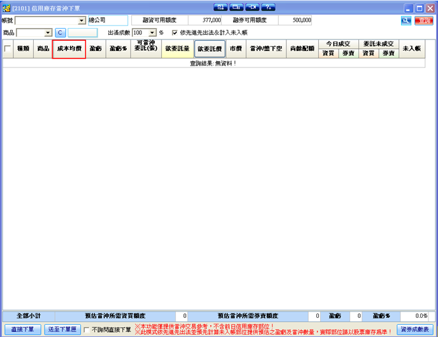The width and height of the screenshot is (438, 337).
Task: Click the input field next to C button
Action: [83, 32]
